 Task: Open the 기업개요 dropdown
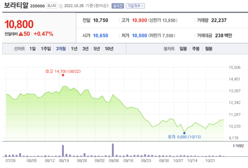point(135,6)
